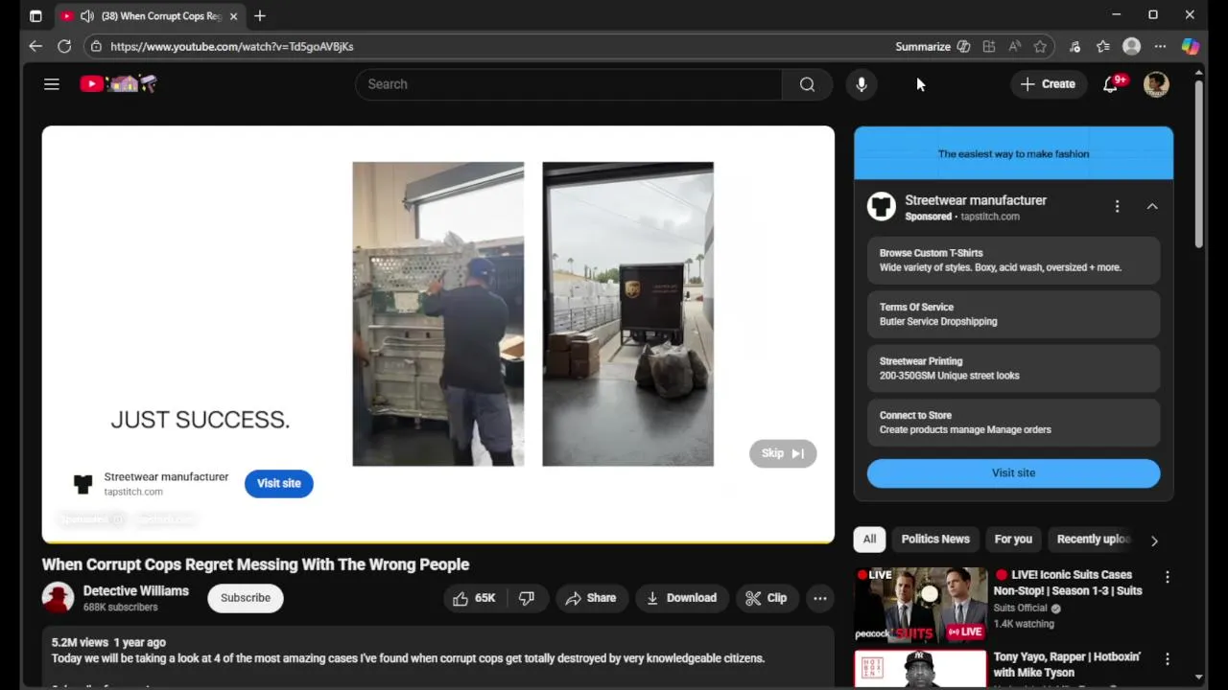Select the All filter chip

869,540
